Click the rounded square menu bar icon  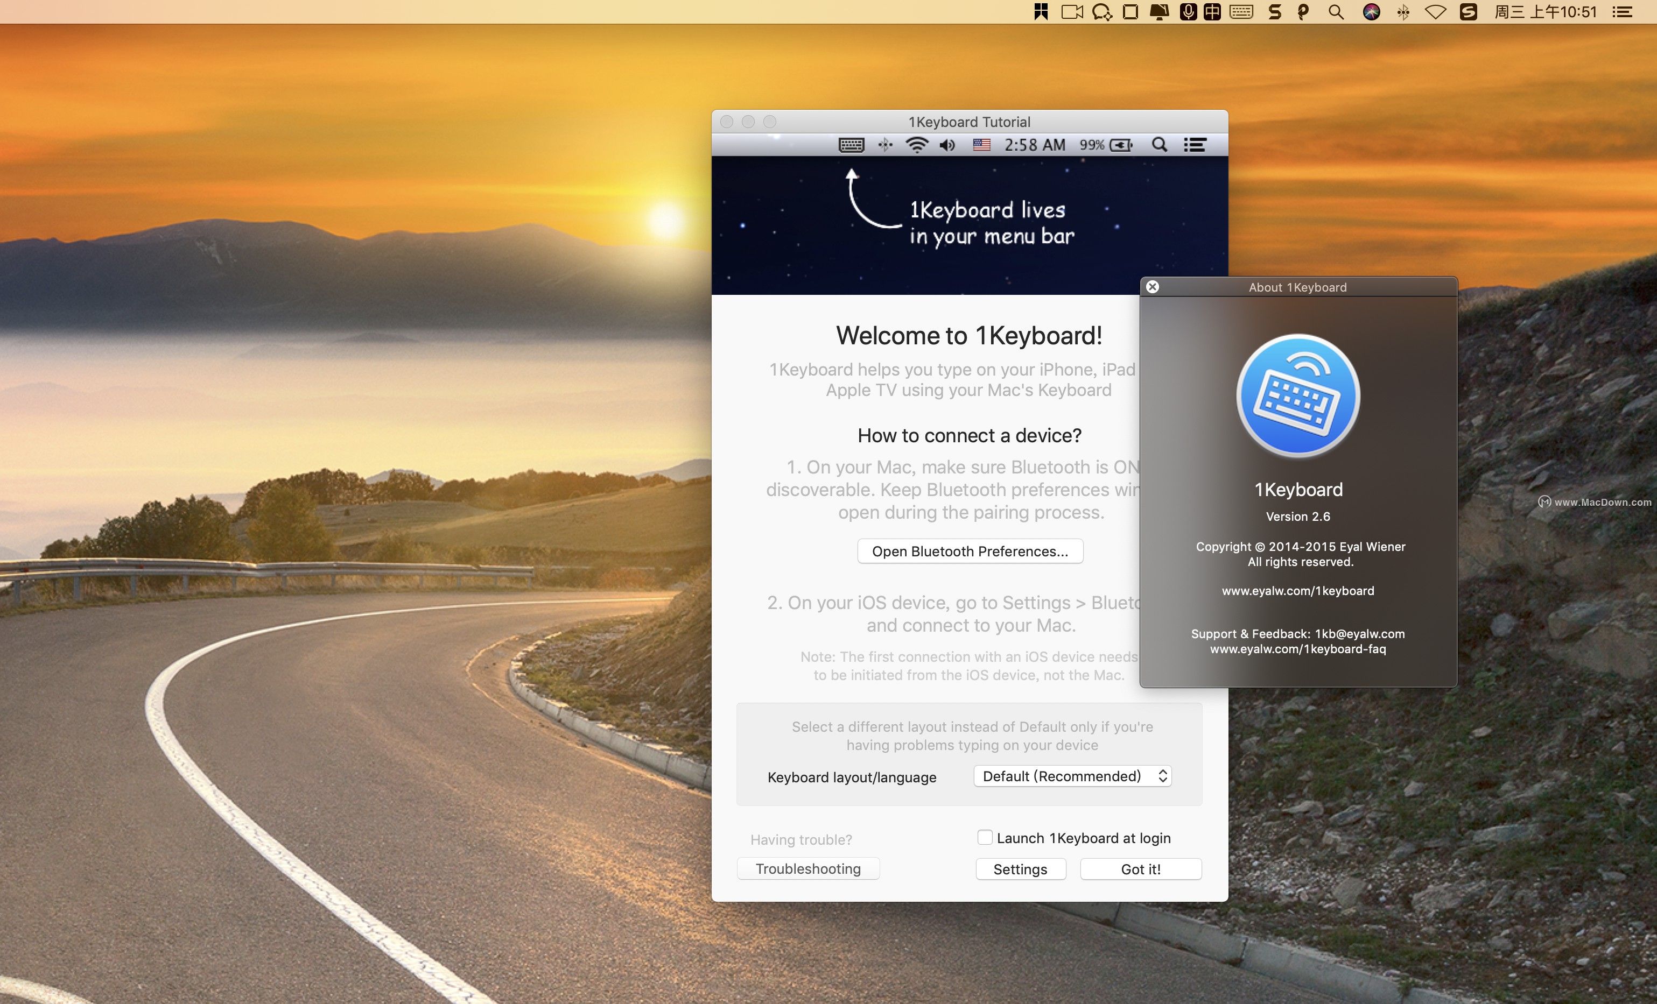click(1131, 11)
